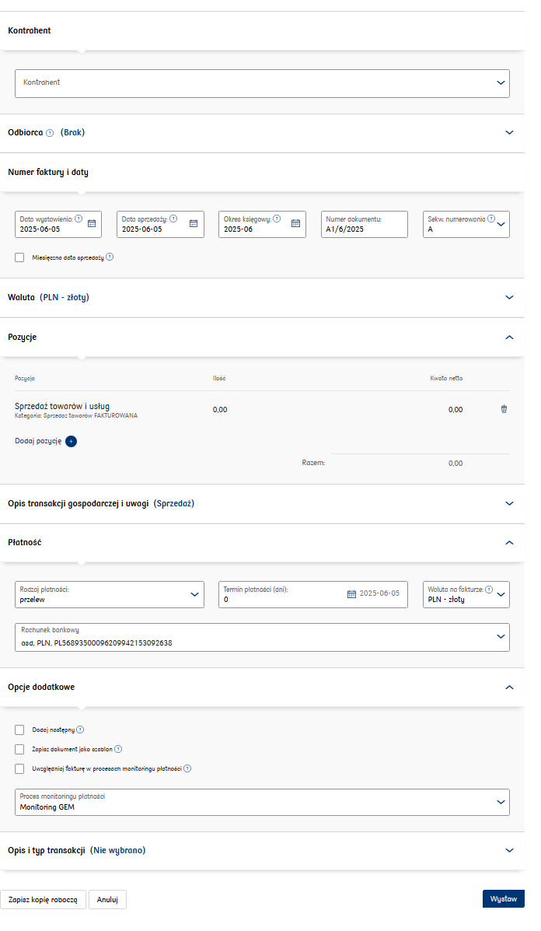
Task: Open the Data sprzedaży calendar picker
Action: click(194, 224)
